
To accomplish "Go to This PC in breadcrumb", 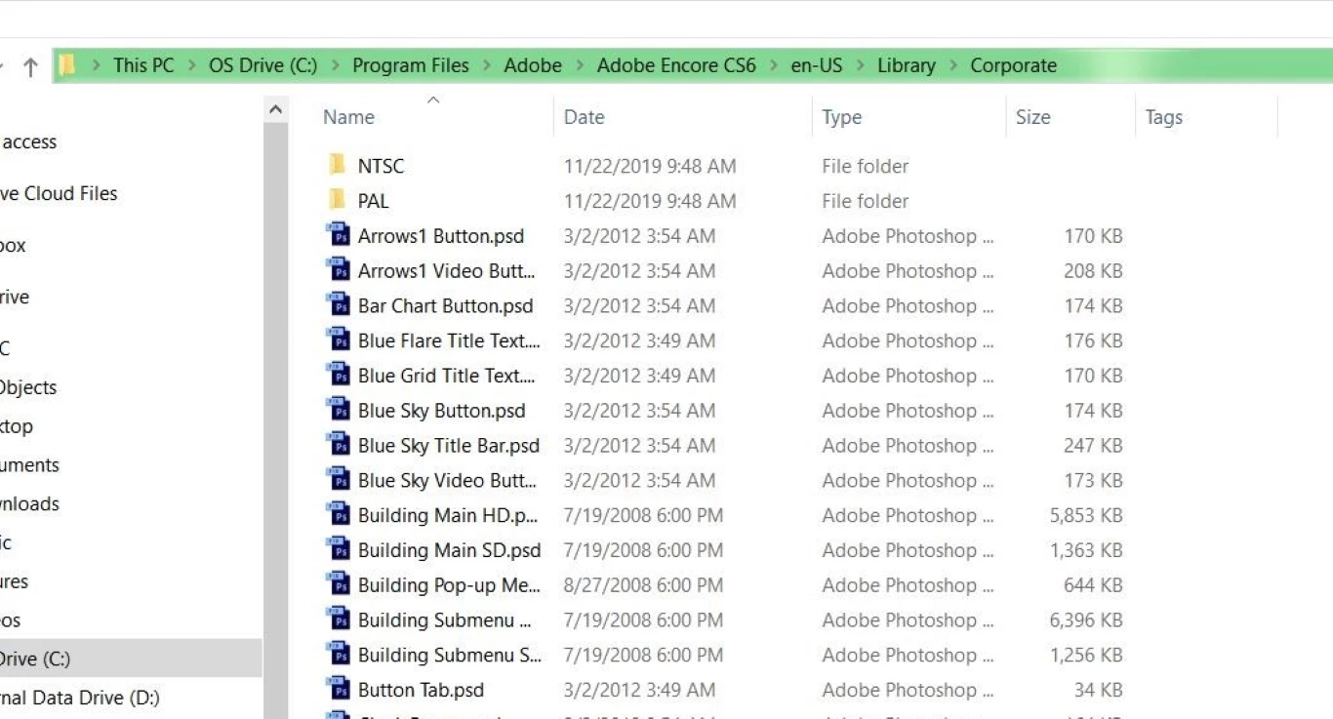I will 143,65.
